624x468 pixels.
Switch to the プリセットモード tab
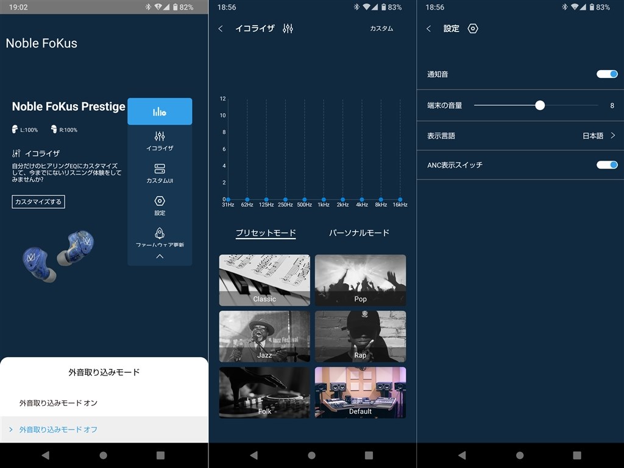pos(265,232)
